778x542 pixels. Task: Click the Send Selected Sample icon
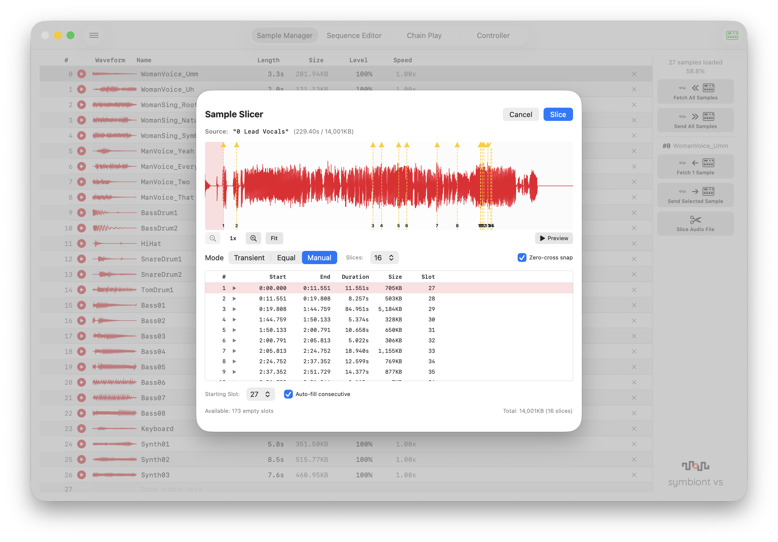click(695, 192)
